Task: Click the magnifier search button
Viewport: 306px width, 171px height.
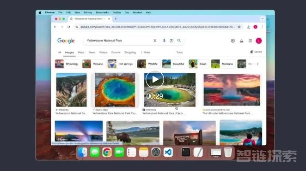Action: (179, 41)
